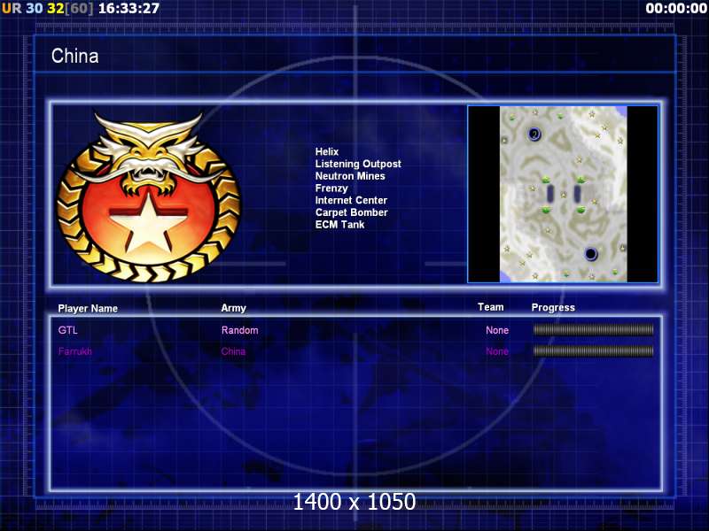The width and height of the screenshot is (709, 531).
Task: Click Farrukh's team value None
Action: click(x=497, y=351)
